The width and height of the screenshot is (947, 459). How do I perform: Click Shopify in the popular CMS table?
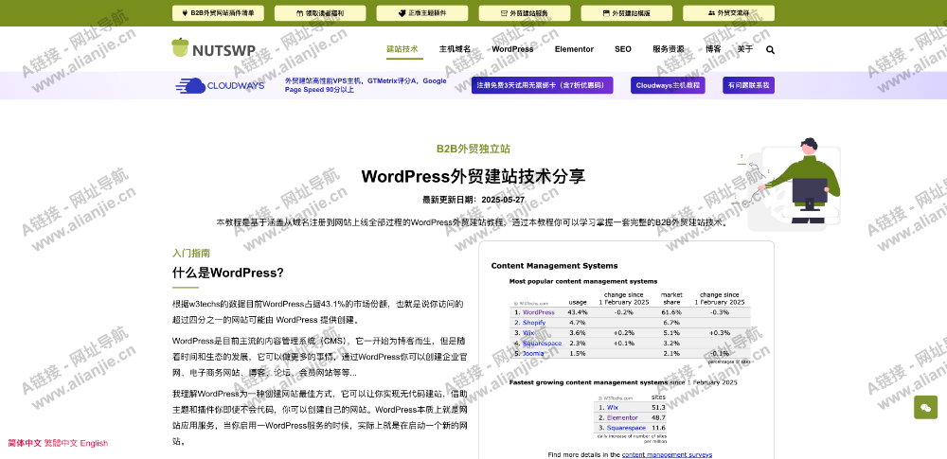pos(534,323)
